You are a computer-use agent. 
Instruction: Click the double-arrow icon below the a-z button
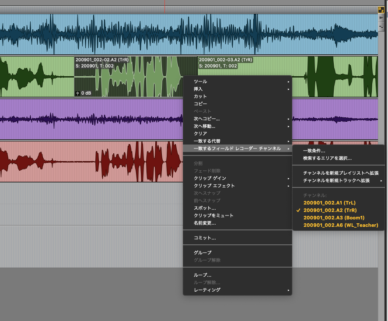pos(381,18)
